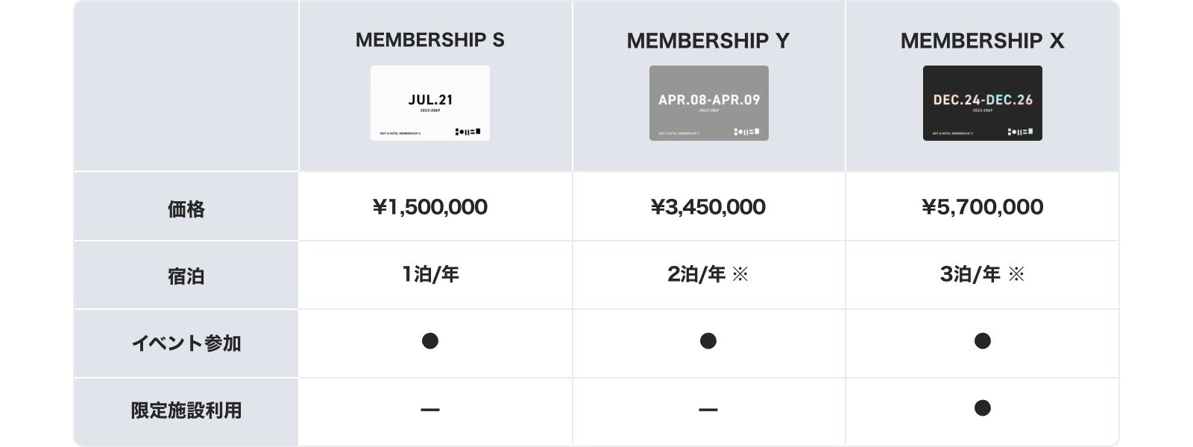Image resolution: width=1193 pixels, height=447 pixels.
Task: Select the MEMBERSHIP X column heading
Action: click(x=982, y=41)
